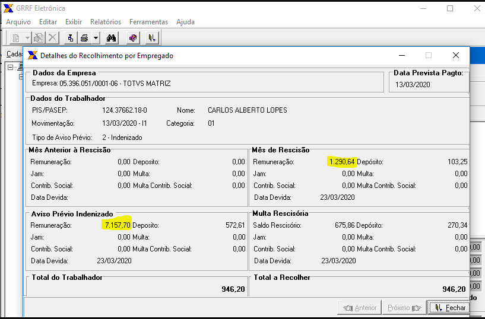
Task: Click the employee name CARLOS ALBERTO LOPES
Action: point(247,110)
